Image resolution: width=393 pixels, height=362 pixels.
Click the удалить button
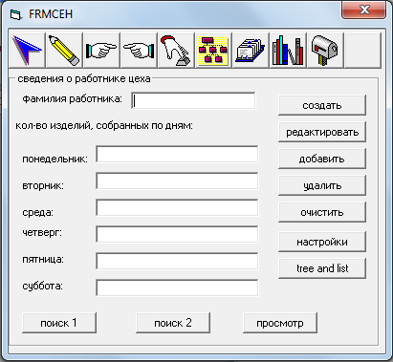[x=322, y=185]
